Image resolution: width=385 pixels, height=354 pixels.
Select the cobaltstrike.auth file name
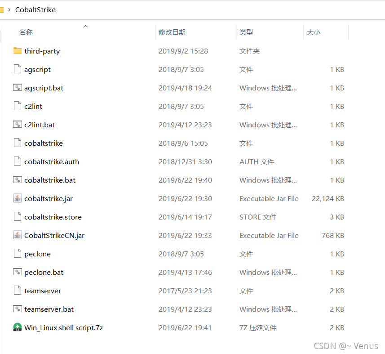click(52, 162)
